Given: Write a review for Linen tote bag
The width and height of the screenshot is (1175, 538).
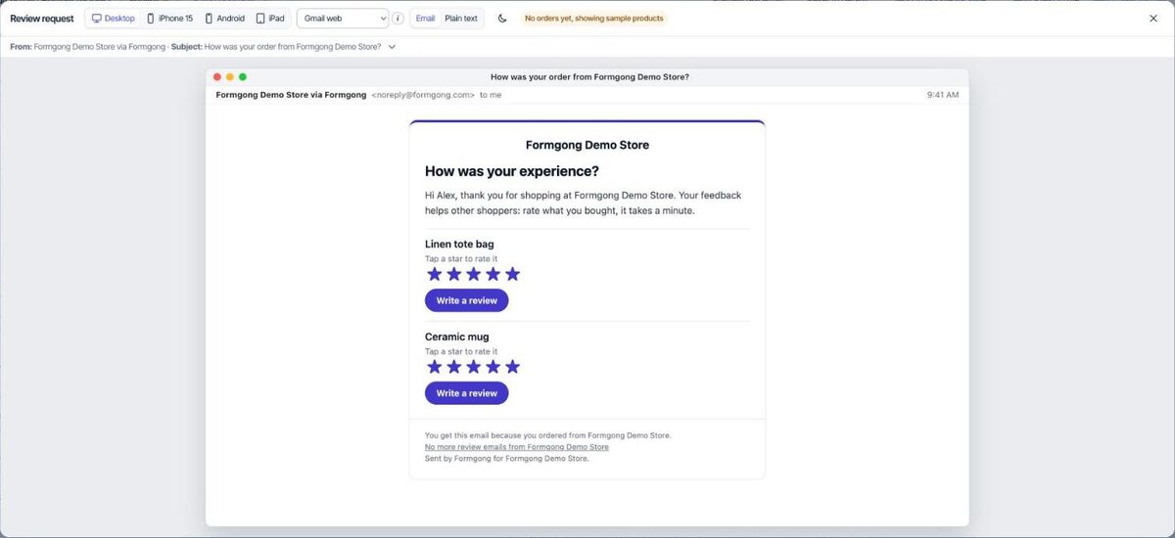Looking at the screenshot, I should pyautogui.click(x=467, y=300).
